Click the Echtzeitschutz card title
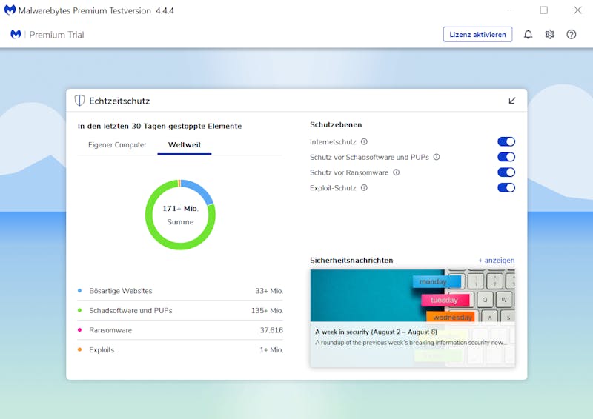593x419 pixels. [x=119, y=101]
